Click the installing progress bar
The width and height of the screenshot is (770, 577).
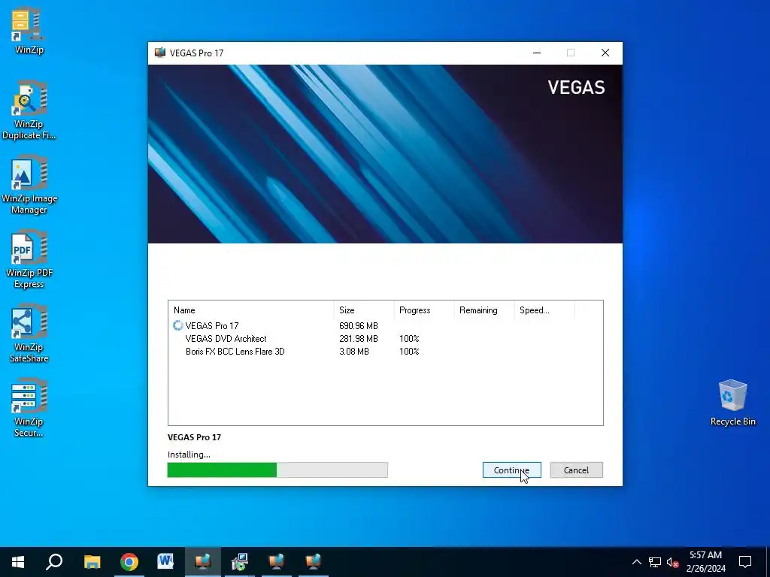[277, 470]
